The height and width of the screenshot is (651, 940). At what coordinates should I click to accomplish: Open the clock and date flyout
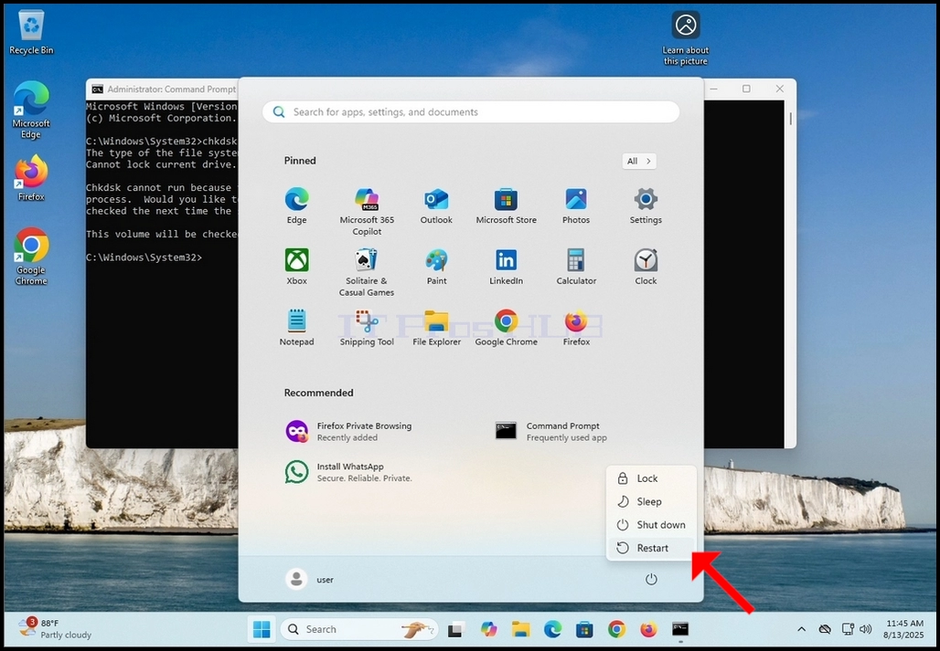903,629
